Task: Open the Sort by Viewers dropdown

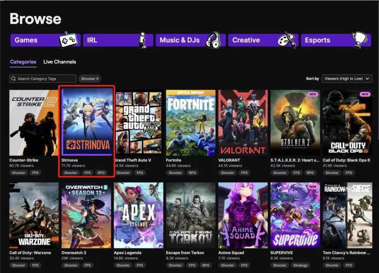Action: pyautogui.click(x=347, y=79)
